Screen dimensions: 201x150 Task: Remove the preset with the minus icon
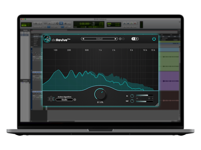(x=123, y=39)
